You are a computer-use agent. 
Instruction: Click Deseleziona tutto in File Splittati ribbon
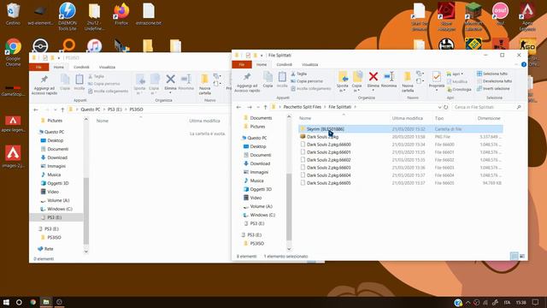[x=494, y=81]
